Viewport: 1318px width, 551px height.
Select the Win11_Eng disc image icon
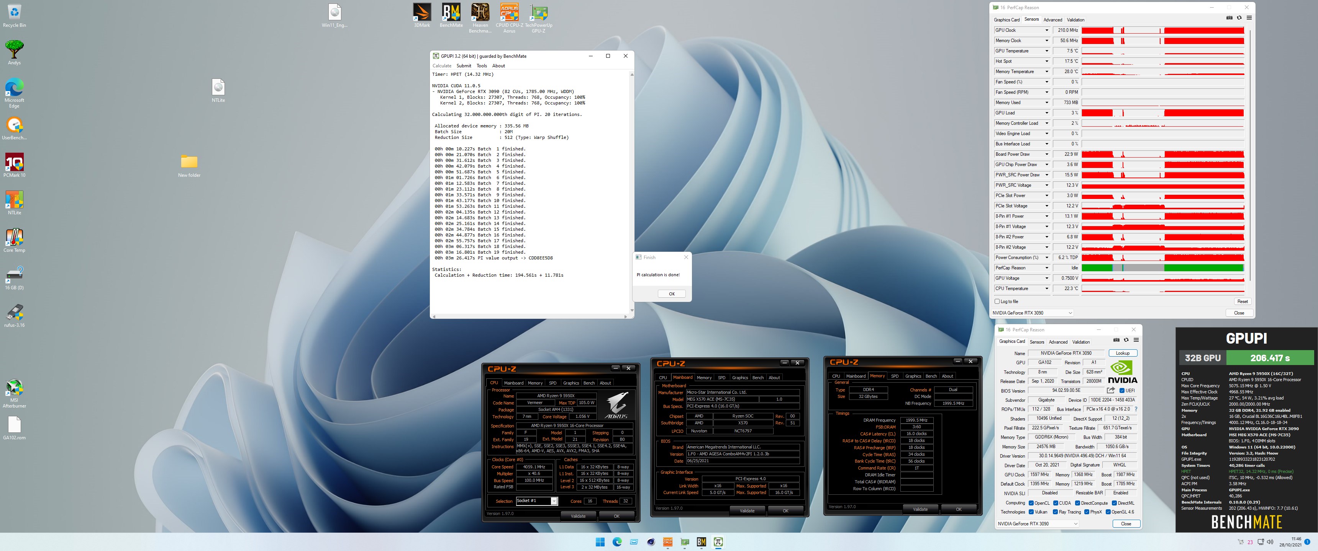click(334, 15)
